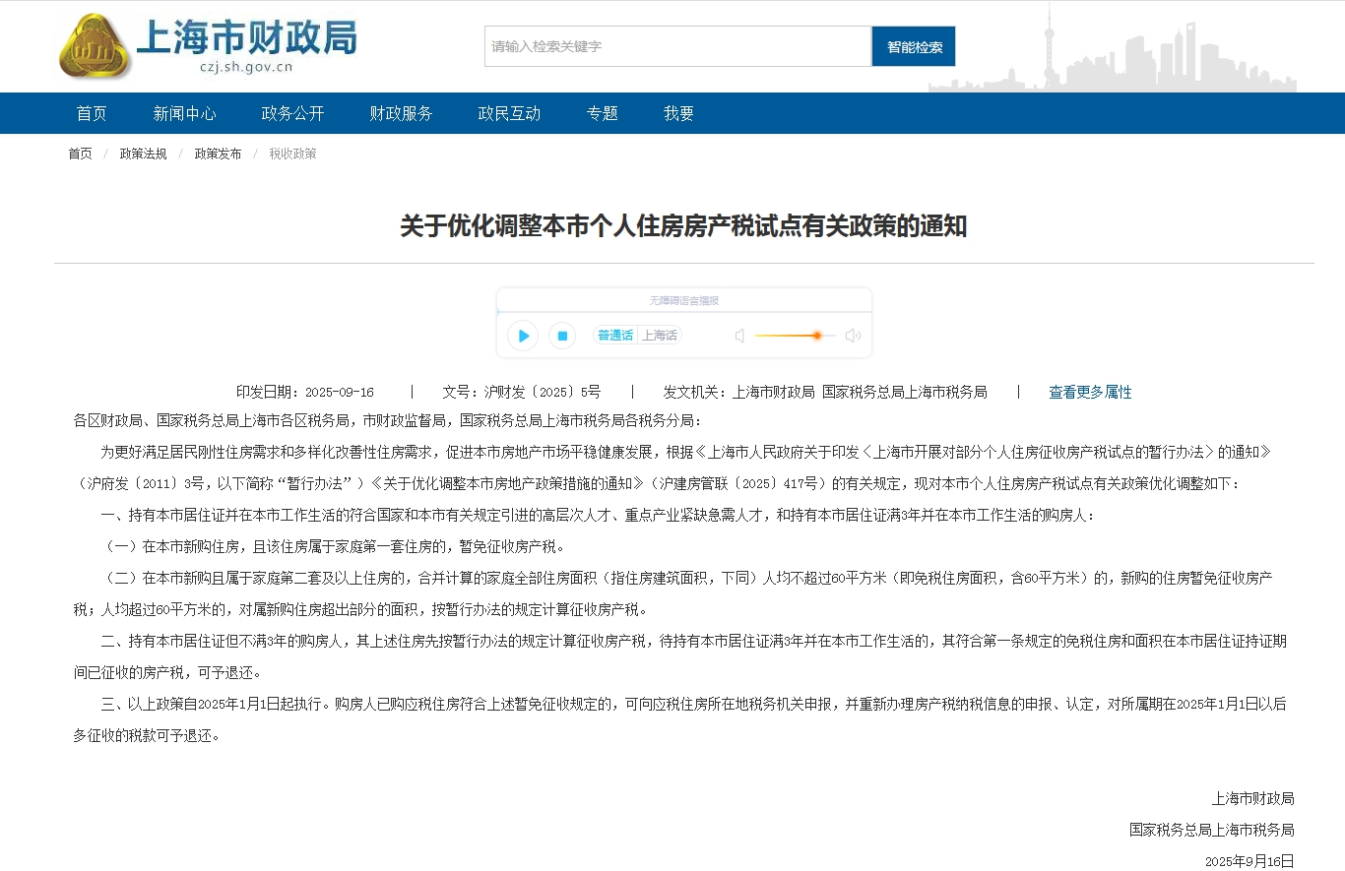Open the 我要 navigation menu
This screenshot has height=871, width=1345.
coord(678,113)
